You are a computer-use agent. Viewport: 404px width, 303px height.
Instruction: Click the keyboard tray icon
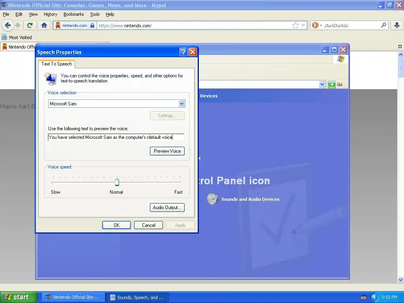coord(363,297)
